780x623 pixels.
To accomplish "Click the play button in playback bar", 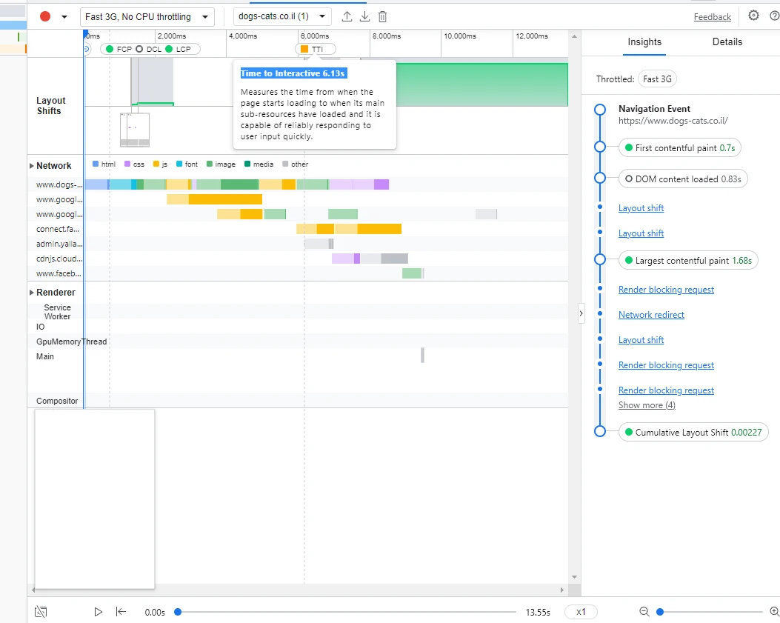I will [x=98, y=612].
